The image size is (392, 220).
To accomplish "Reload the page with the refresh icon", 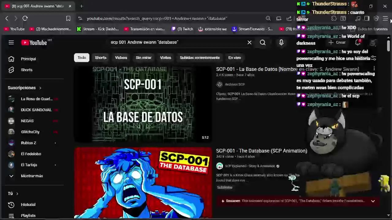I will click(25, 18).
